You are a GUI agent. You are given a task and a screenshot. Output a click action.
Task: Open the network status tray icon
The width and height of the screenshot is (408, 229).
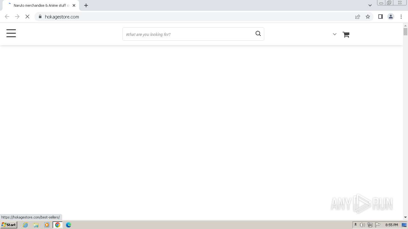click(x=370, y=225)
